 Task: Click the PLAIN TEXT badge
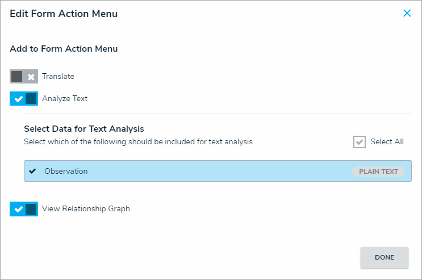(378, 172)
